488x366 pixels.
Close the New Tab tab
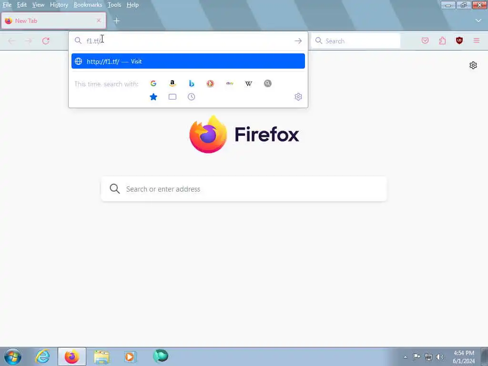(x=99, y=20)
